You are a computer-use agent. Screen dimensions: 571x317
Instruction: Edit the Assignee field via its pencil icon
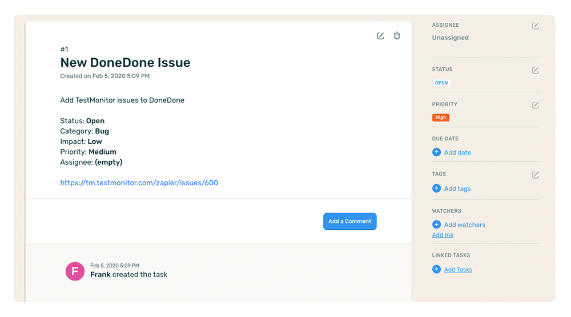click(x=536, y=26)
